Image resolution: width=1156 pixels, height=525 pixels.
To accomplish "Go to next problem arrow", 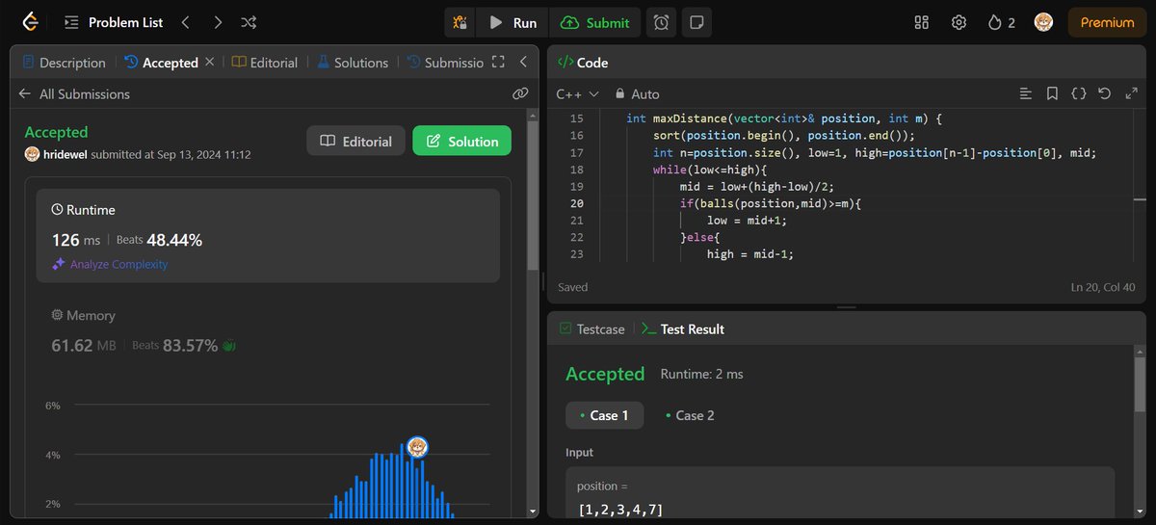I will point(218,22).
